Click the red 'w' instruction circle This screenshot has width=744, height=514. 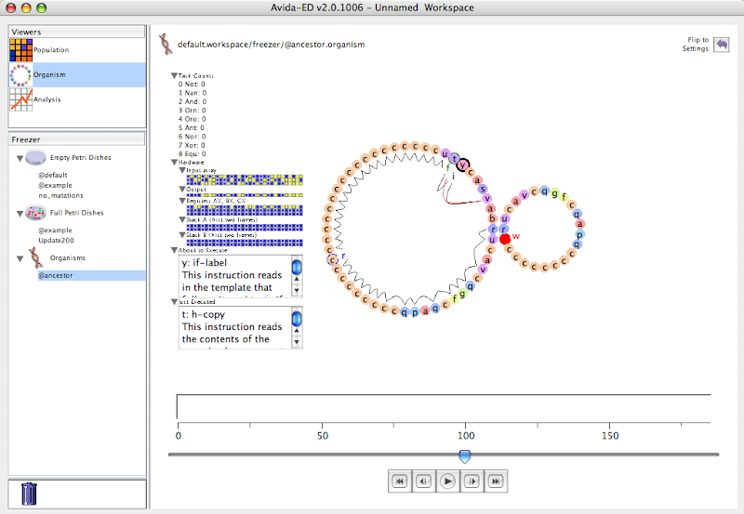(505, 239)
